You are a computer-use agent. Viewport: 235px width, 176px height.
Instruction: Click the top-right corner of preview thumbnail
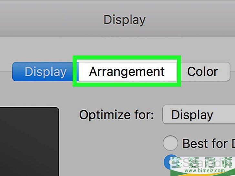click(57, 109)
